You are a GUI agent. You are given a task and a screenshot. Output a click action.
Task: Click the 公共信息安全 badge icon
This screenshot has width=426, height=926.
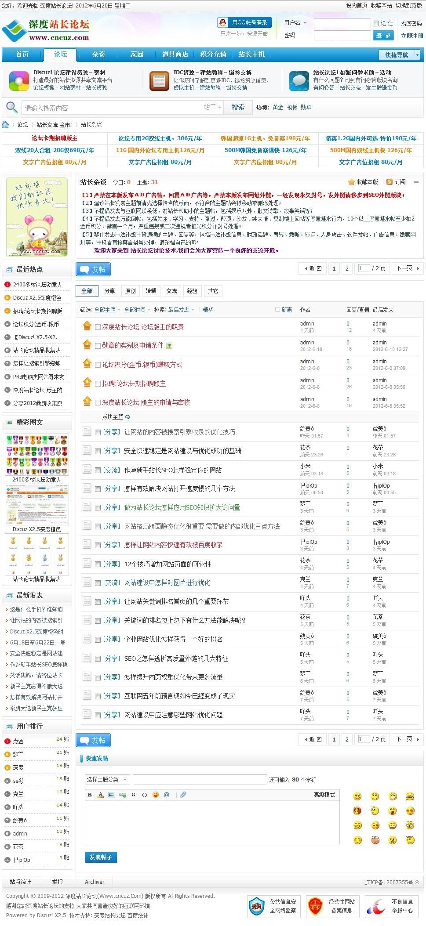tap(256, 907)
